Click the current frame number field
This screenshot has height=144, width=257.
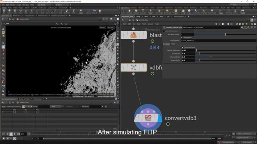click(x=23, y=134)
